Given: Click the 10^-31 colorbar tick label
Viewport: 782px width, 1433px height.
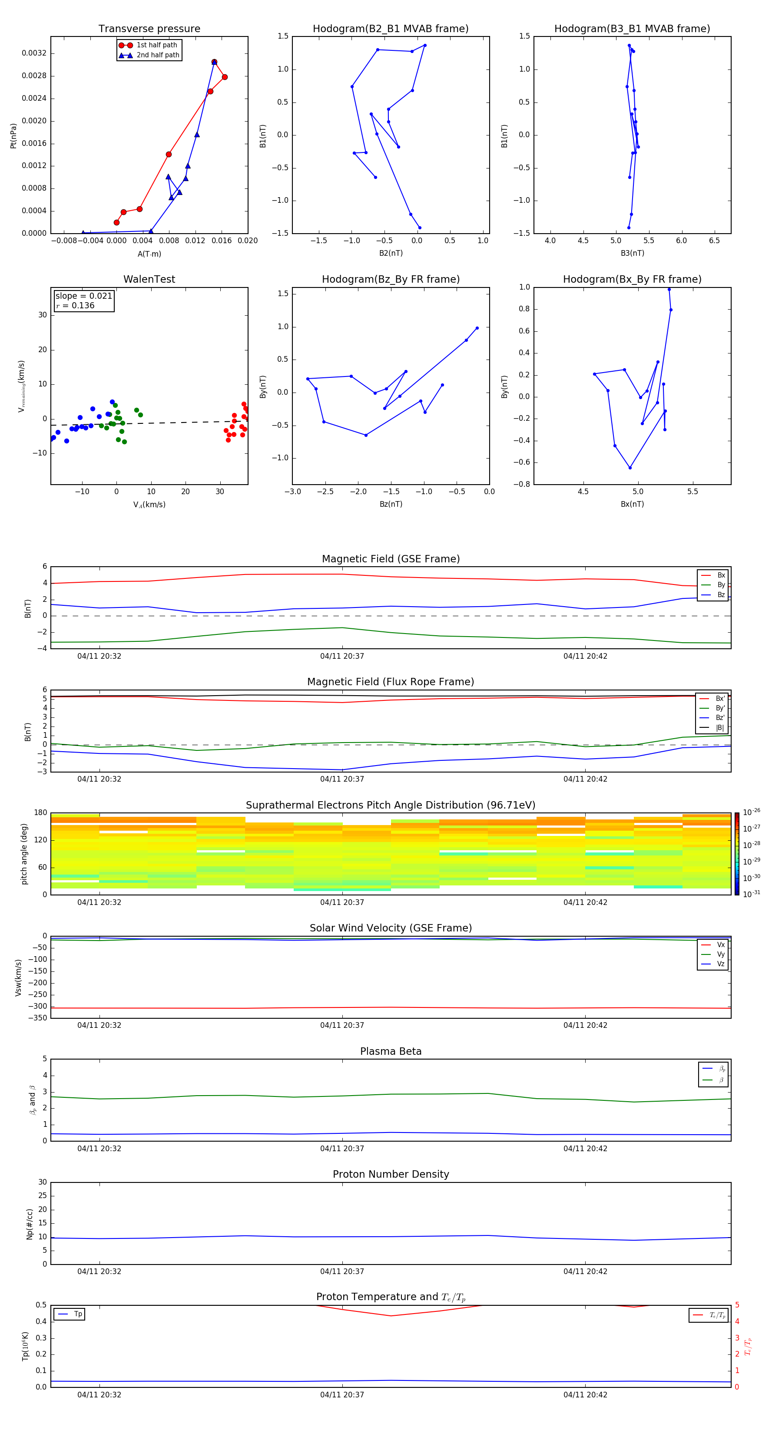Looking at the screenshot, I should (752, 894).
